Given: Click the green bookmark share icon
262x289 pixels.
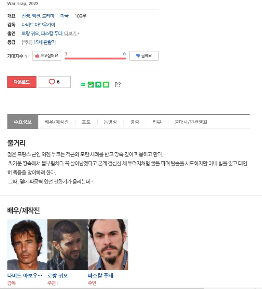Looking at the screenshot, I should pyautogui.click(x=98, y=85).
